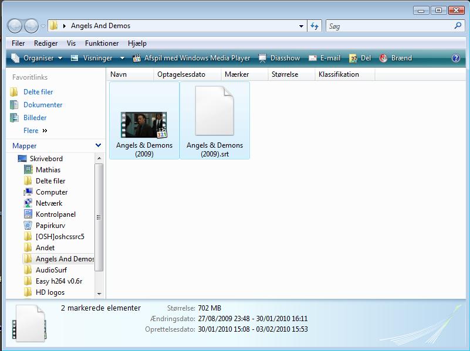Click the Visninger toolbar button
Viewport: 470px width, 351px height.
click(x=92, y=58)
